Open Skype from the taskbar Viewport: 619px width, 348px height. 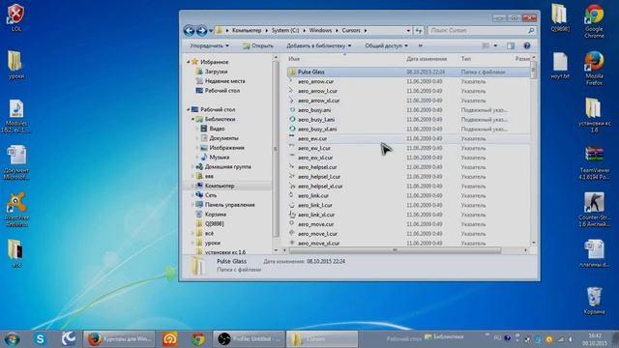coord(40,339)
